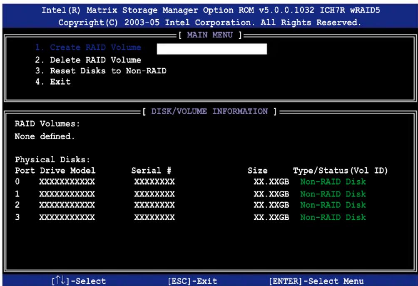Click size value of port 1 disk

click(271, 194)
